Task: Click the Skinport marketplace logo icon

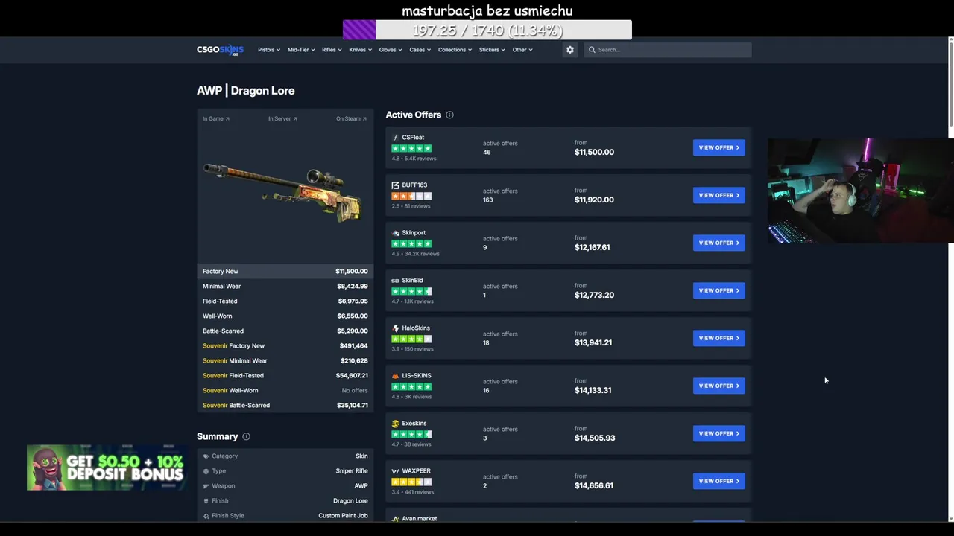Action: click(x=396, y=233)
